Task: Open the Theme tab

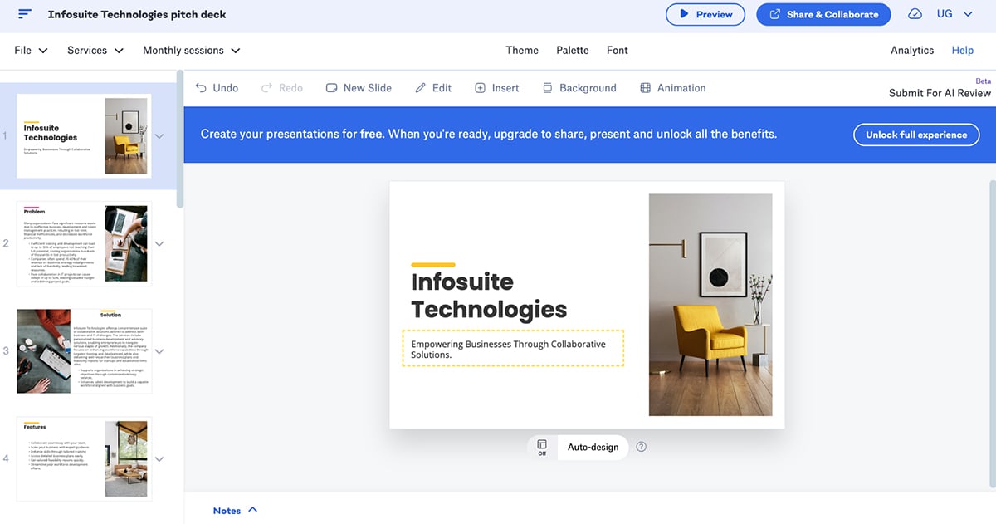Action: point(522,51)
